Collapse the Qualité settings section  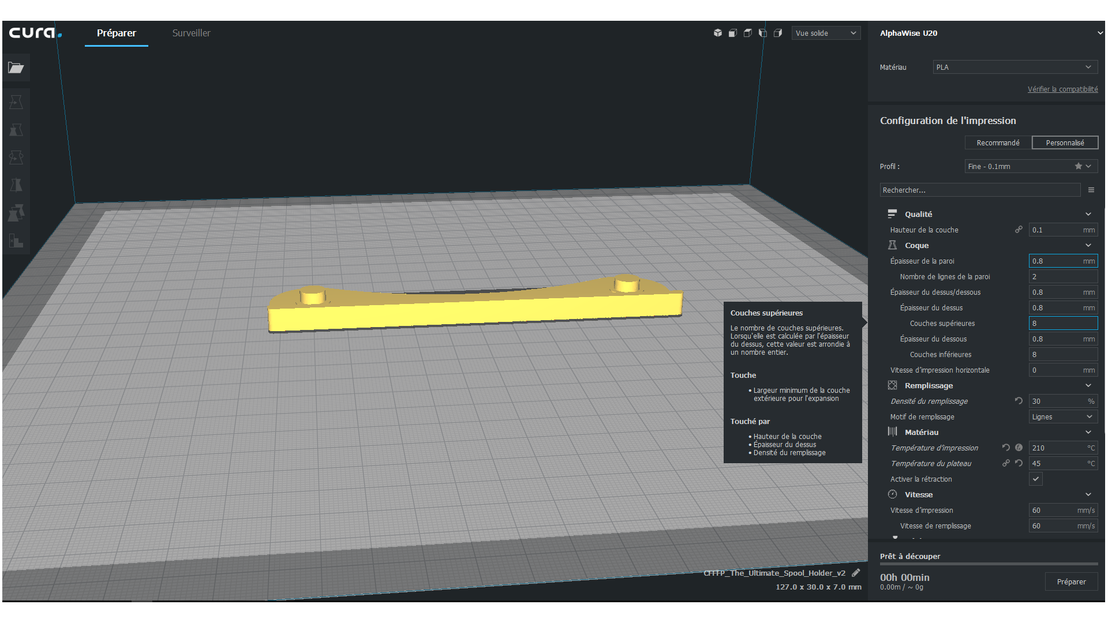[1088, 214]
